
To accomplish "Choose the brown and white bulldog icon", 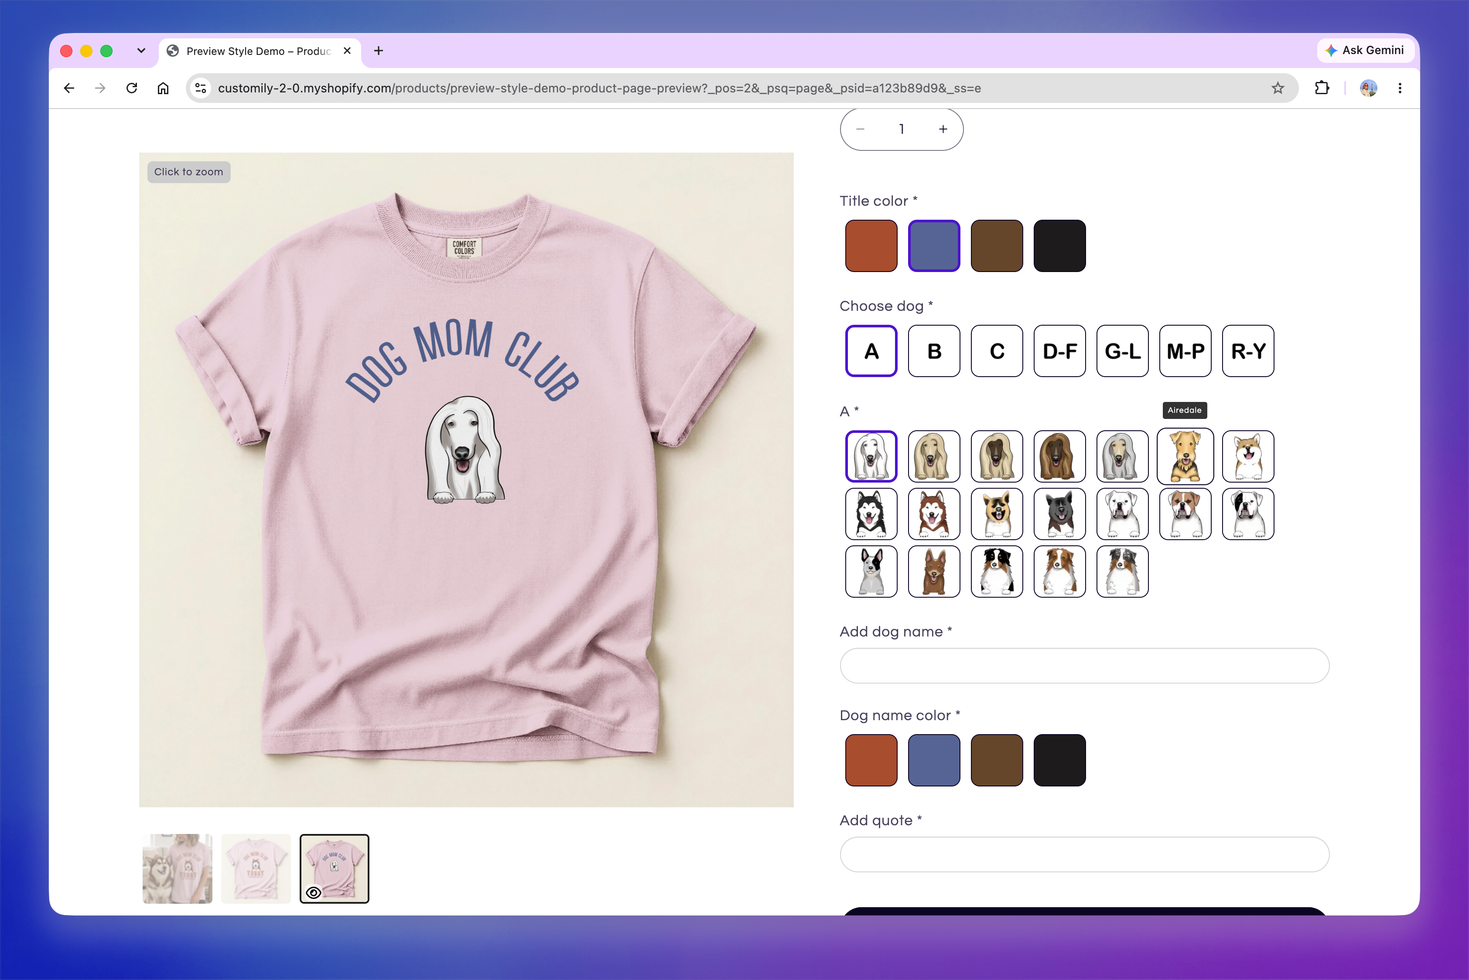I will click(1185, 514).
